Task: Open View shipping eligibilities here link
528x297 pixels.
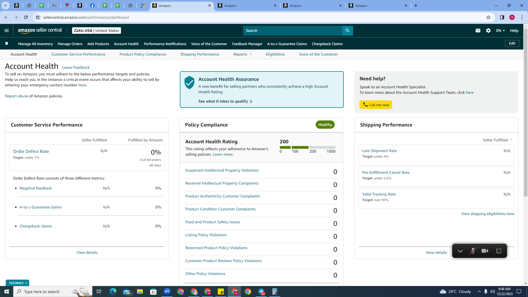Action: 488,214
